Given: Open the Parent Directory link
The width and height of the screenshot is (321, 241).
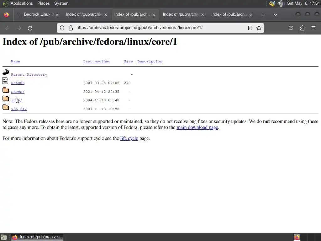Looking at the screenshot, I should tap(29, 75).
